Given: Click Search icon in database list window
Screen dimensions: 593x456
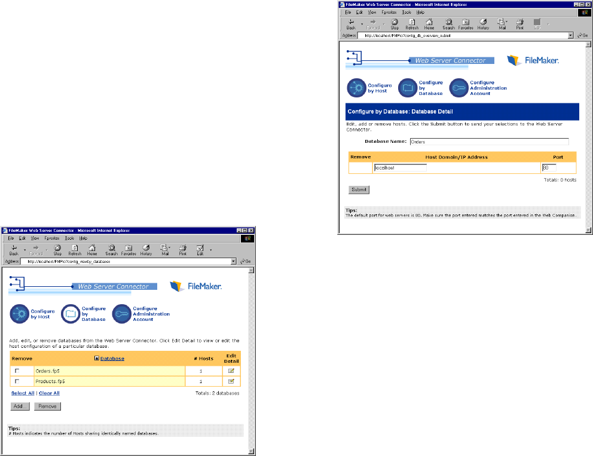Looking at the screenshot, I should tap(111, 250).
